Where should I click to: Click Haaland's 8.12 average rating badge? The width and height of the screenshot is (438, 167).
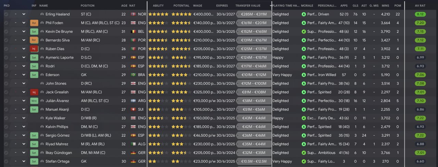point(420,14)
